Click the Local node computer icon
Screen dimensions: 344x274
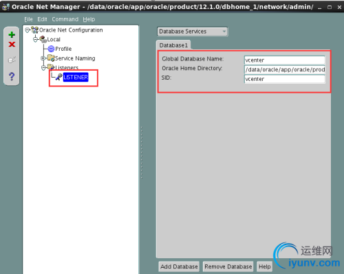pyautogui.click(x=43, y=39)
